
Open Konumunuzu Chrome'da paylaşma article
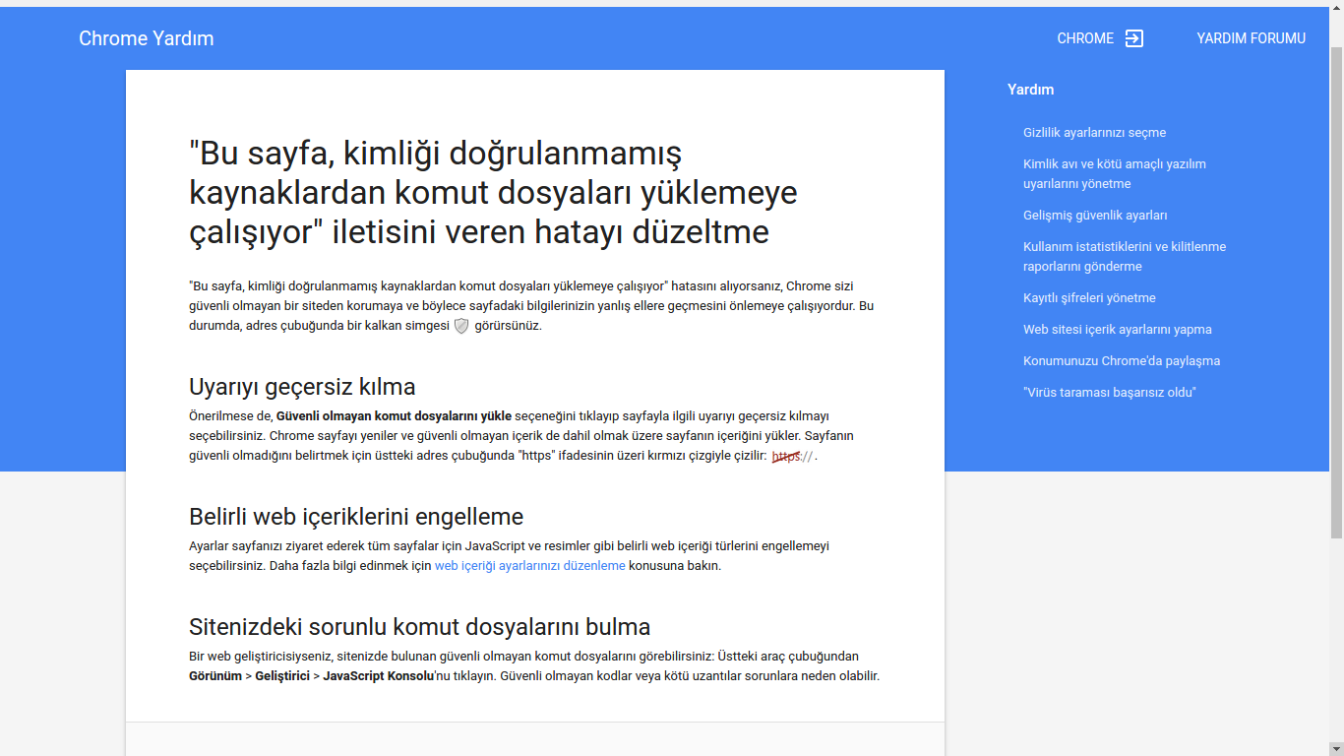pos(1121,361)
